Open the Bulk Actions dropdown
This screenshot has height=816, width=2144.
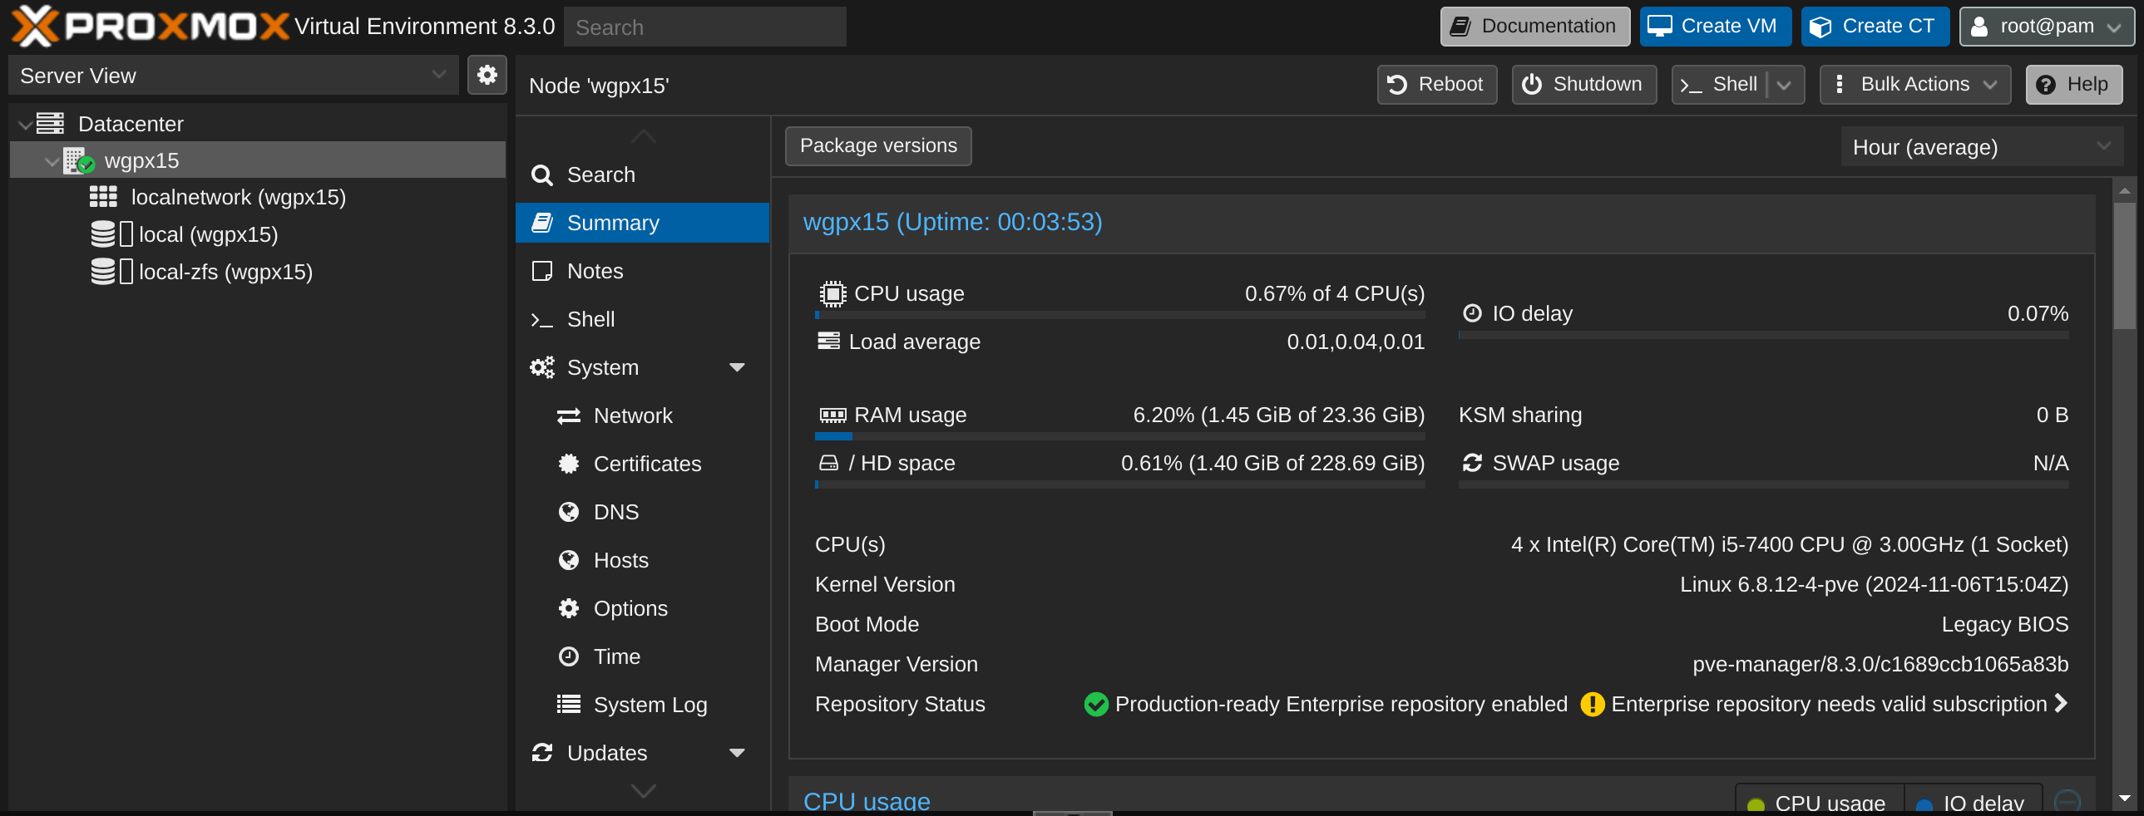click(x=1914, y=85)
